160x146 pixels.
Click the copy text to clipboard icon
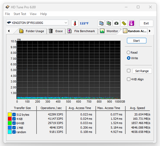tap(101, 23)
